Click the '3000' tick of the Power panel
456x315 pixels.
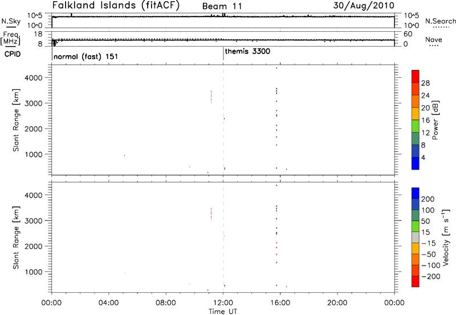click(x=34, y=103)
